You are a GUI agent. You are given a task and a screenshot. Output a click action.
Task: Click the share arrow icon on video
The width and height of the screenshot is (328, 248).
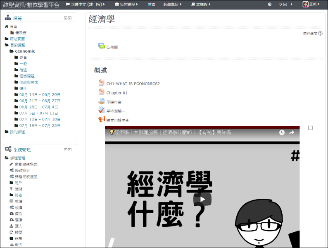point(292,132)
